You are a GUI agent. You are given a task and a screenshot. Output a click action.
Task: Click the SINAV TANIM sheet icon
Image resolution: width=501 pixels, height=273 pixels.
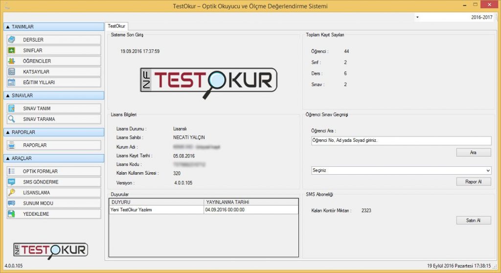pos(12,109)
